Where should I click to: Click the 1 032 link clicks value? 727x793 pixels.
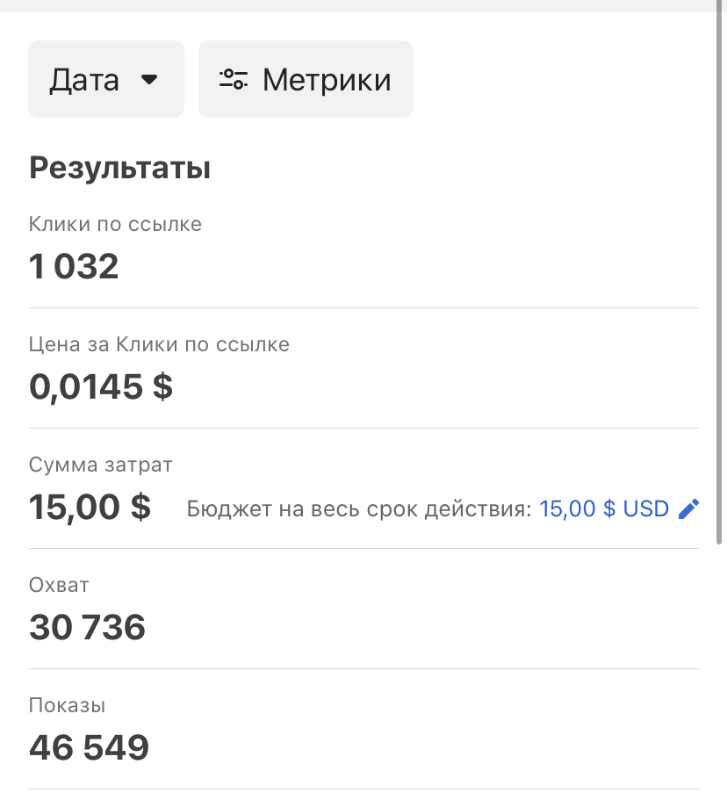[x=74, y=266]
